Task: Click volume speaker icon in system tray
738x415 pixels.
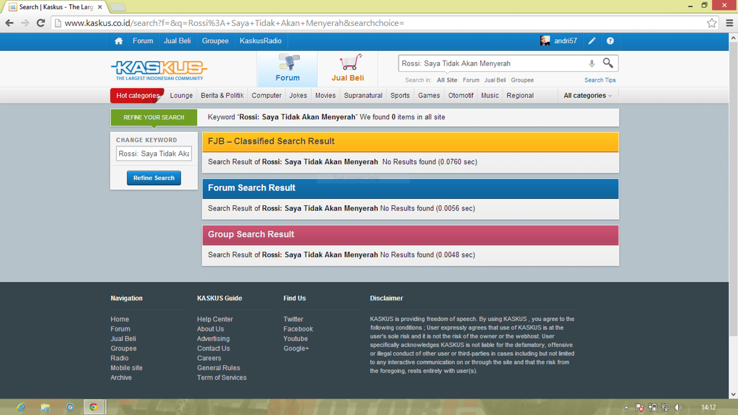Action: (x=679, y=408)
